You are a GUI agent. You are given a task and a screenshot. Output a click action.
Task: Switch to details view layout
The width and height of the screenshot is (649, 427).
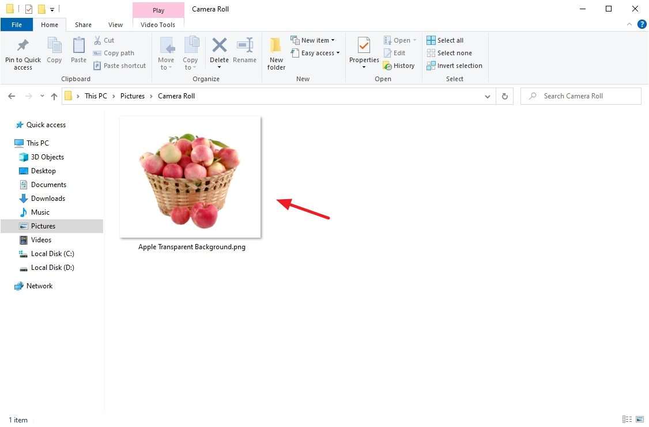[627, 419]
